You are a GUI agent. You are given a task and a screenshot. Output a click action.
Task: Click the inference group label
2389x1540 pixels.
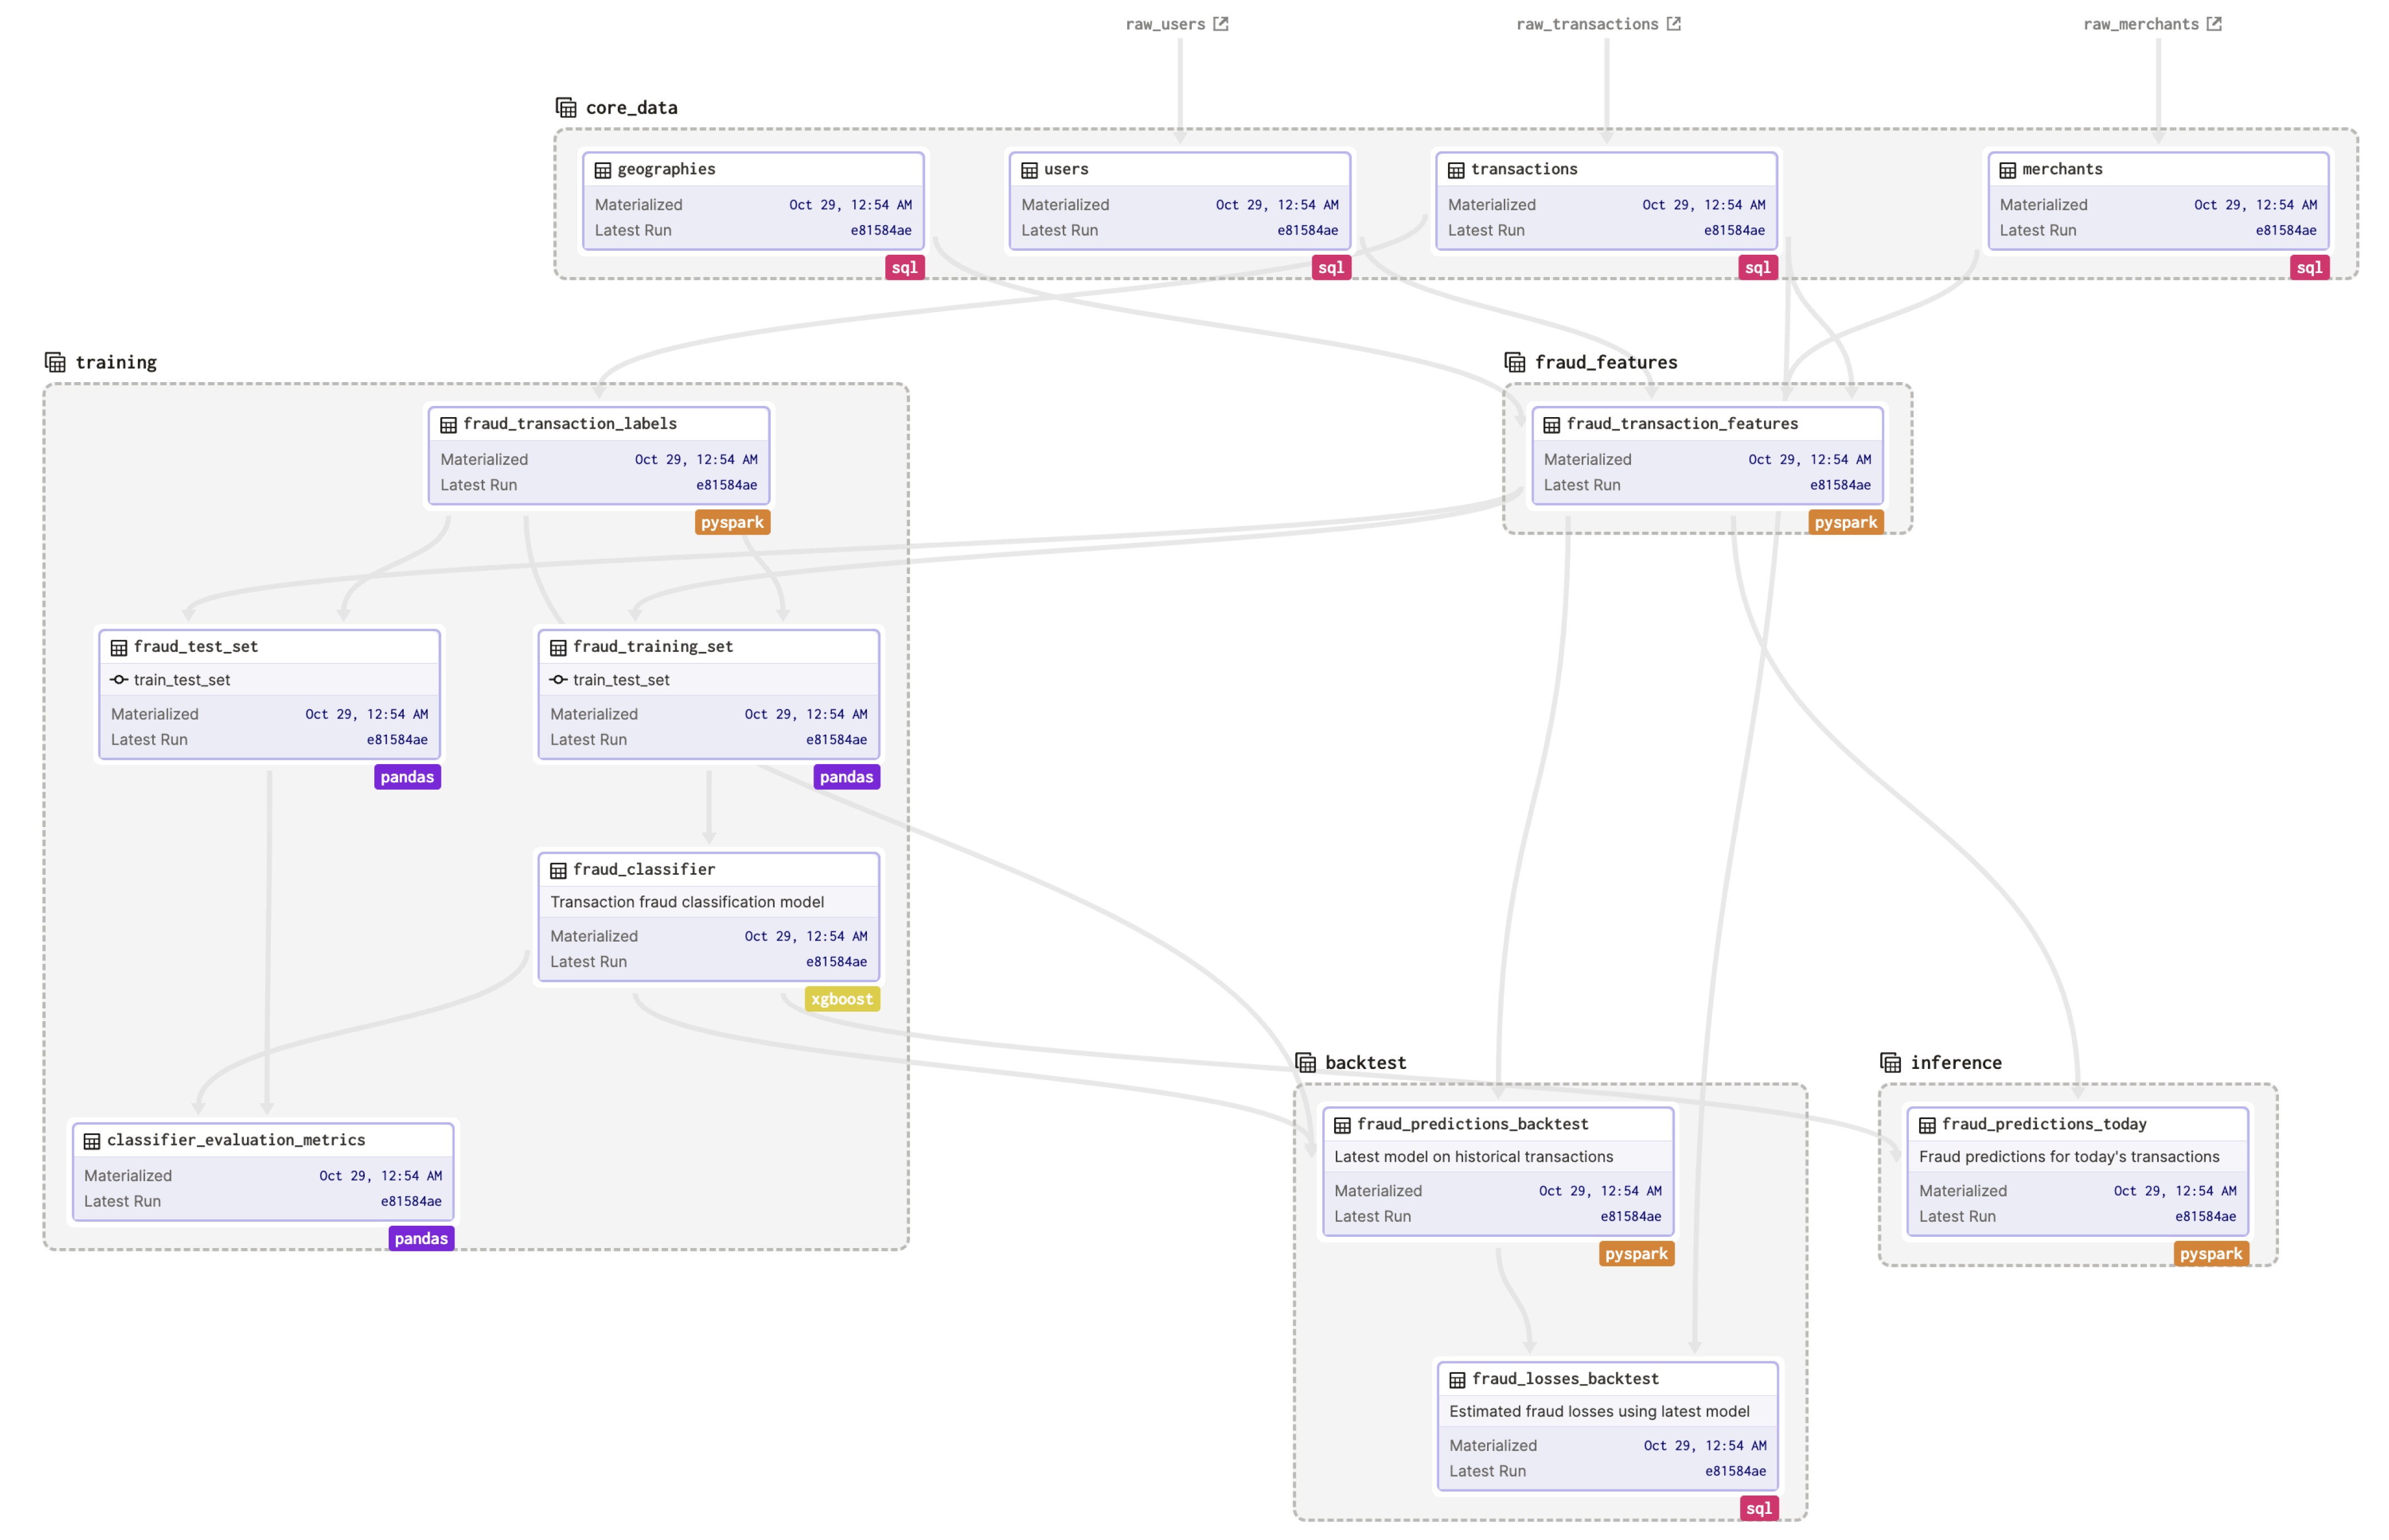tap(1956, 1062)
